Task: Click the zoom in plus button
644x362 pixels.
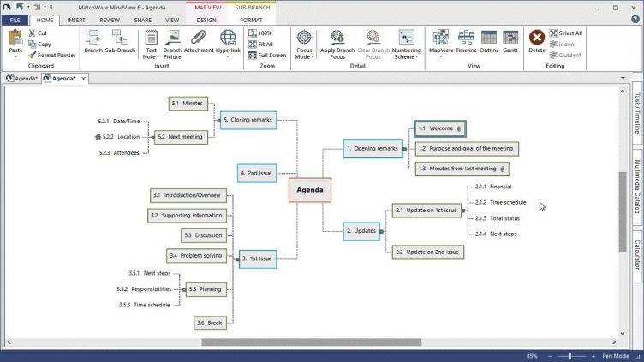Action: [x=593, y=356]
